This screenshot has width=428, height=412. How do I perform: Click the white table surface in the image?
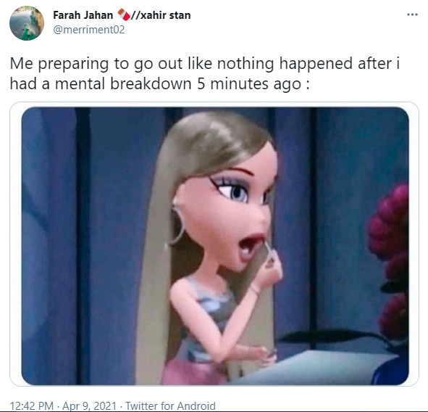tap(314, 368)
